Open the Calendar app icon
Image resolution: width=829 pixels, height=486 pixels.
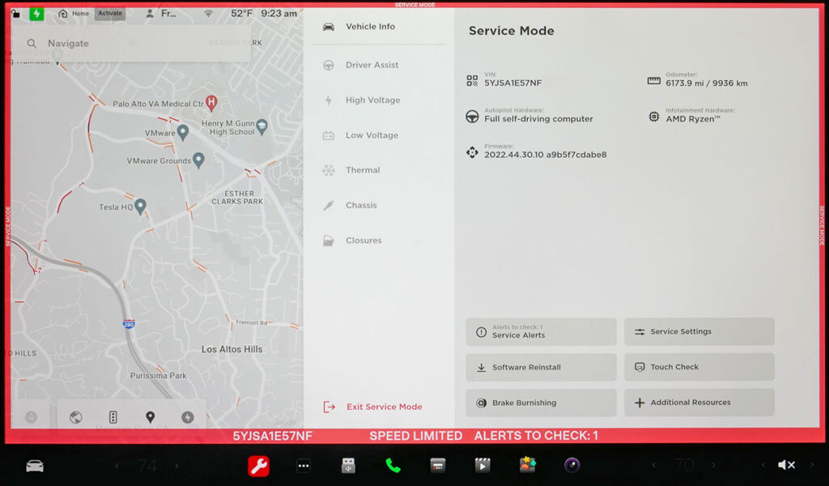point(438,466)
